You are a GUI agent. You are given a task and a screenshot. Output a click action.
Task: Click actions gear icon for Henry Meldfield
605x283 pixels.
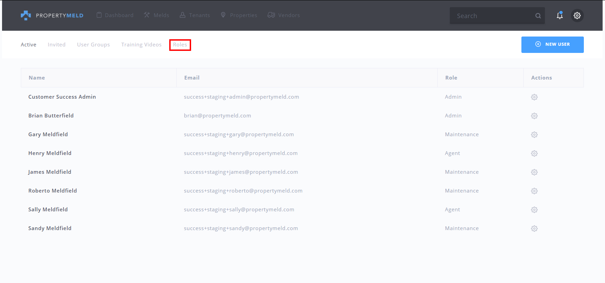point(534,153)
